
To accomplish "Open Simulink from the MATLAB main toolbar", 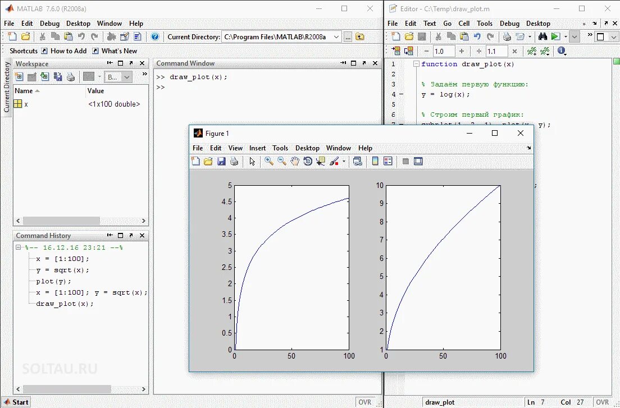I will click(112, 36).
